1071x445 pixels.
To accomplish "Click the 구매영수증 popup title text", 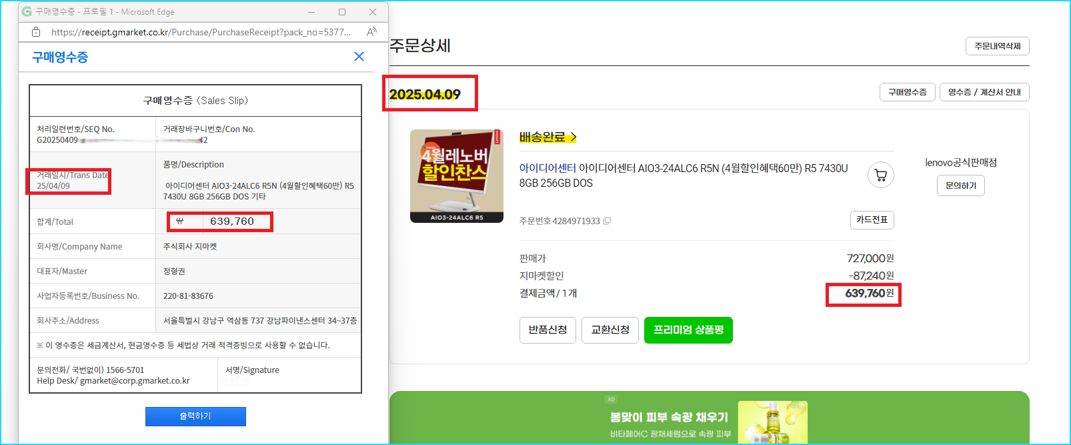I will pyautogui.click(x=60, y=57).
